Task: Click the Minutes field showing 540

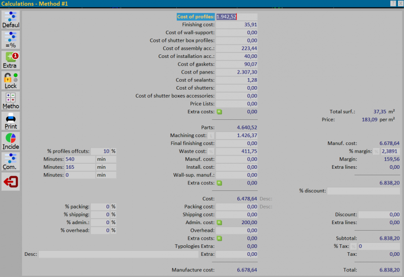Action: pos(80,159)
